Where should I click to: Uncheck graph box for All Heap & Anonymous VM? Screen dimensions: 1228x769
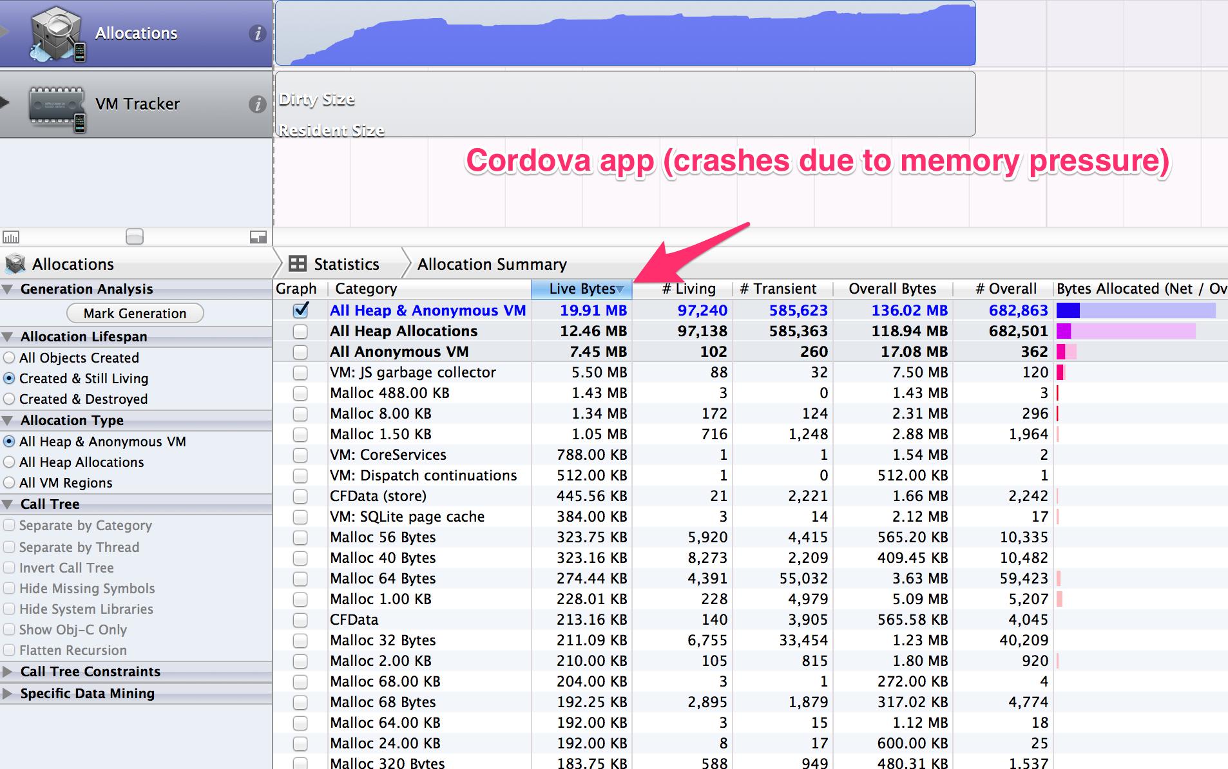click(300, 310)
